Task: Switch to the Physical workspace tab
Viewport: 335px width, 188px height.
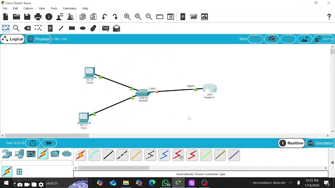Action: 38,39
